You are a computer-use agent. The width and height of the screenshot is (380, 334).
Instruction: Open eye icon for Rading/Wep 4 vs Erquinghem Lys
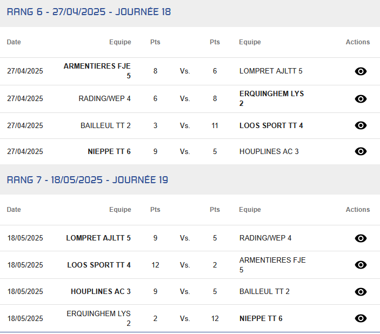[x=361, y=99]
